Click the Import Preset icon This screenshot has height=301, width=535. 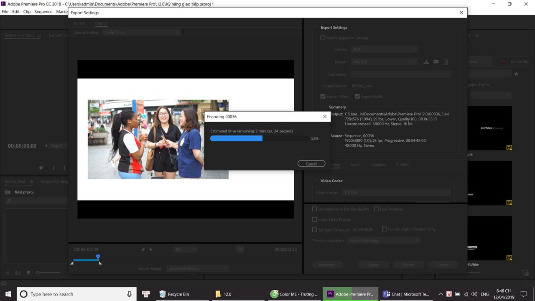436,62
